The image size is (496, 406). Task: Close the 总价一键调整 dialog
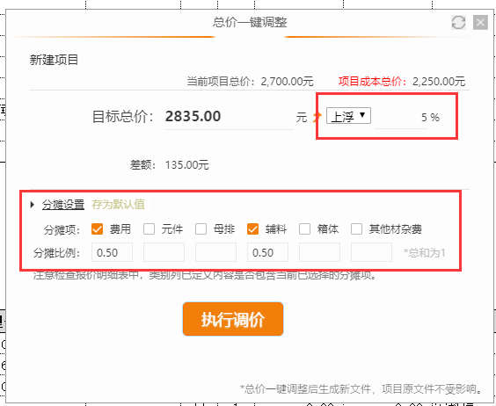coord(480,23)
